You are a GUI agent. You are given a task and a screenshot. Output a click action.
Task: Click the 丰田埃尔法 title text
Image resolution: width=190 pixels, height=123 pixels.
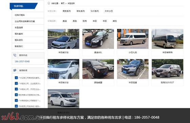coord(63,83)
